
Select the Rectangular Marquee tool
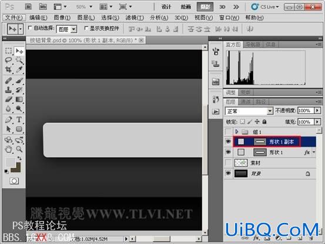click(x=8, y=51)
